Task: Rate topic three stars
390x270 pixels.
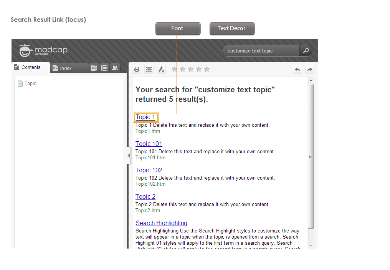Action: click(x=191, y=69)
